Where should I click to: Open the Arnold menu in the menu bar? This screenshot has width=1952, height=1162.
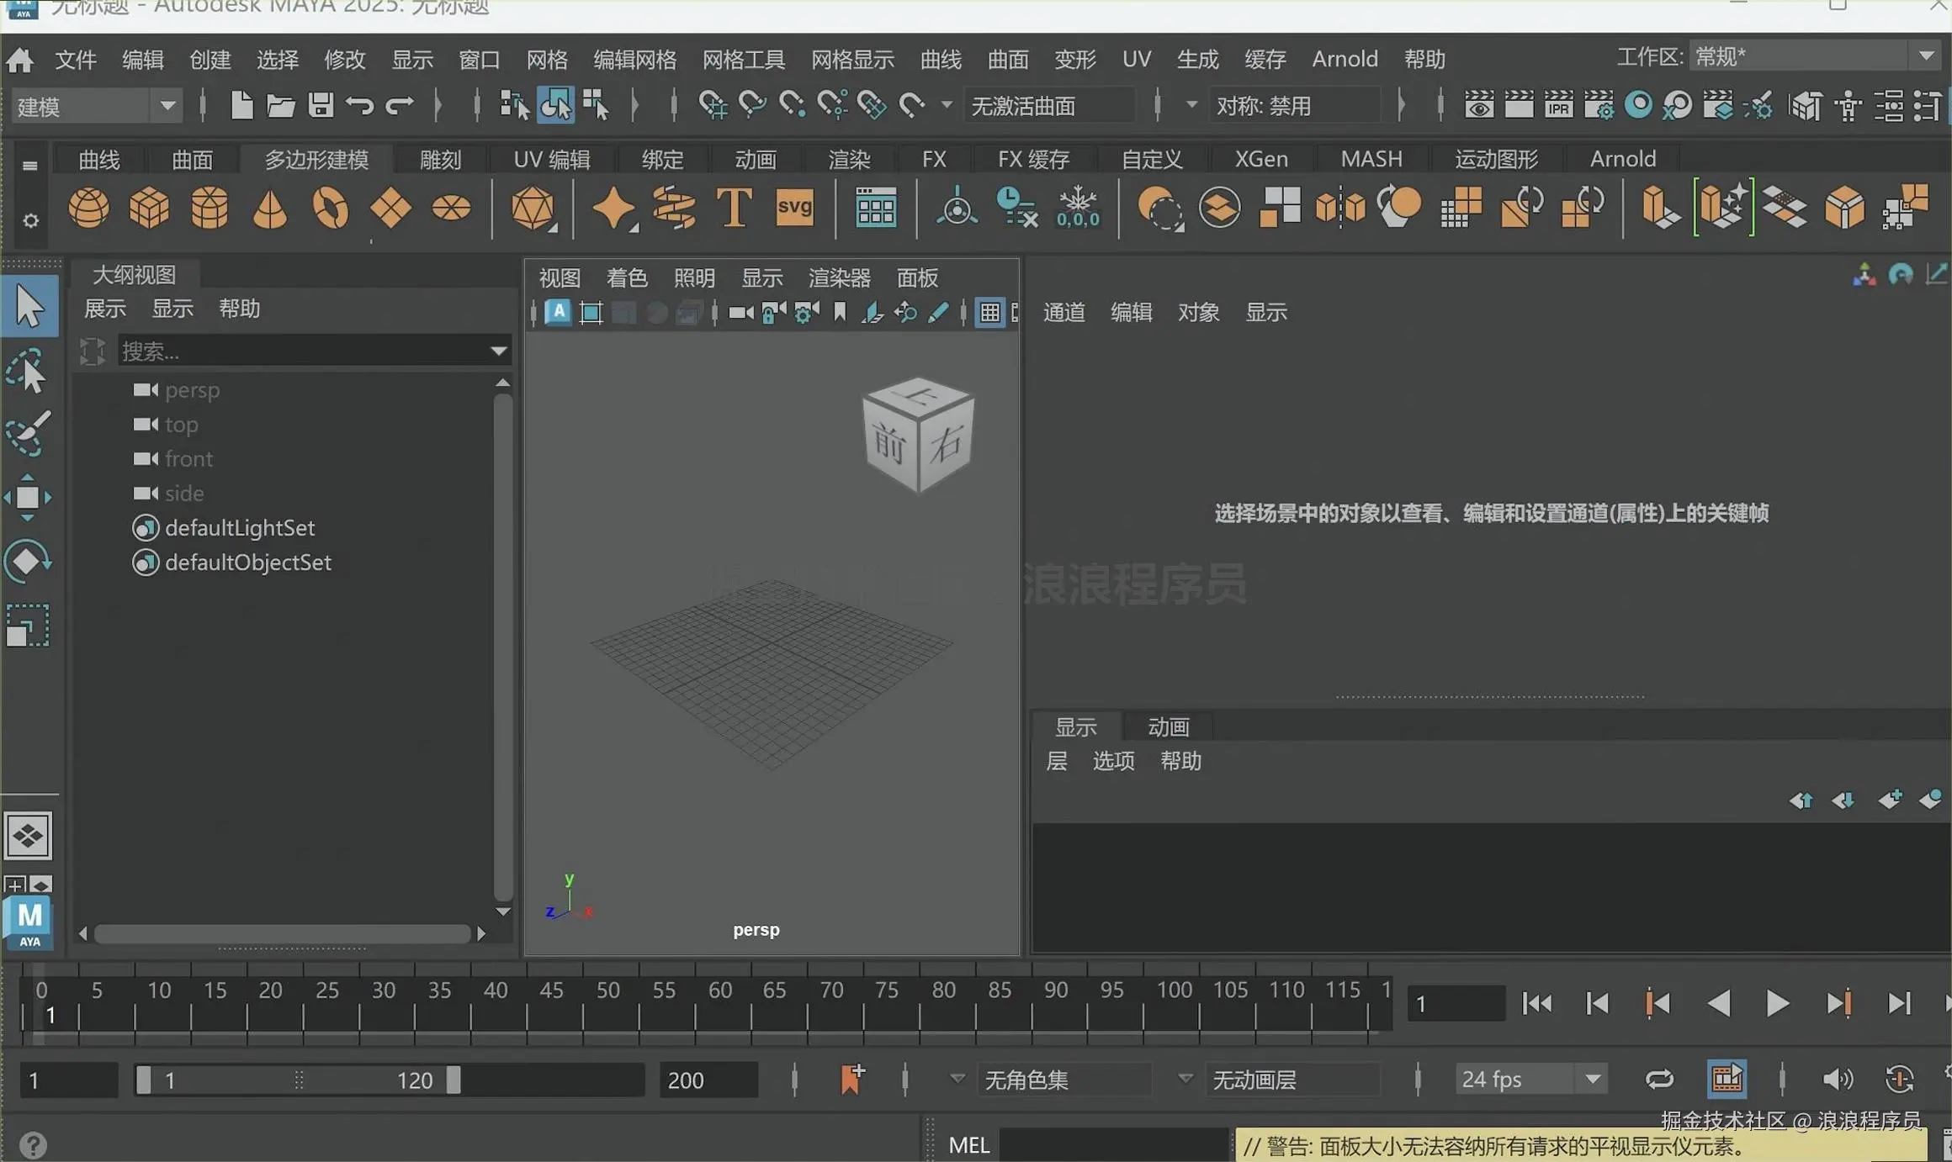pyautogui.click(x=1345, y=58)
